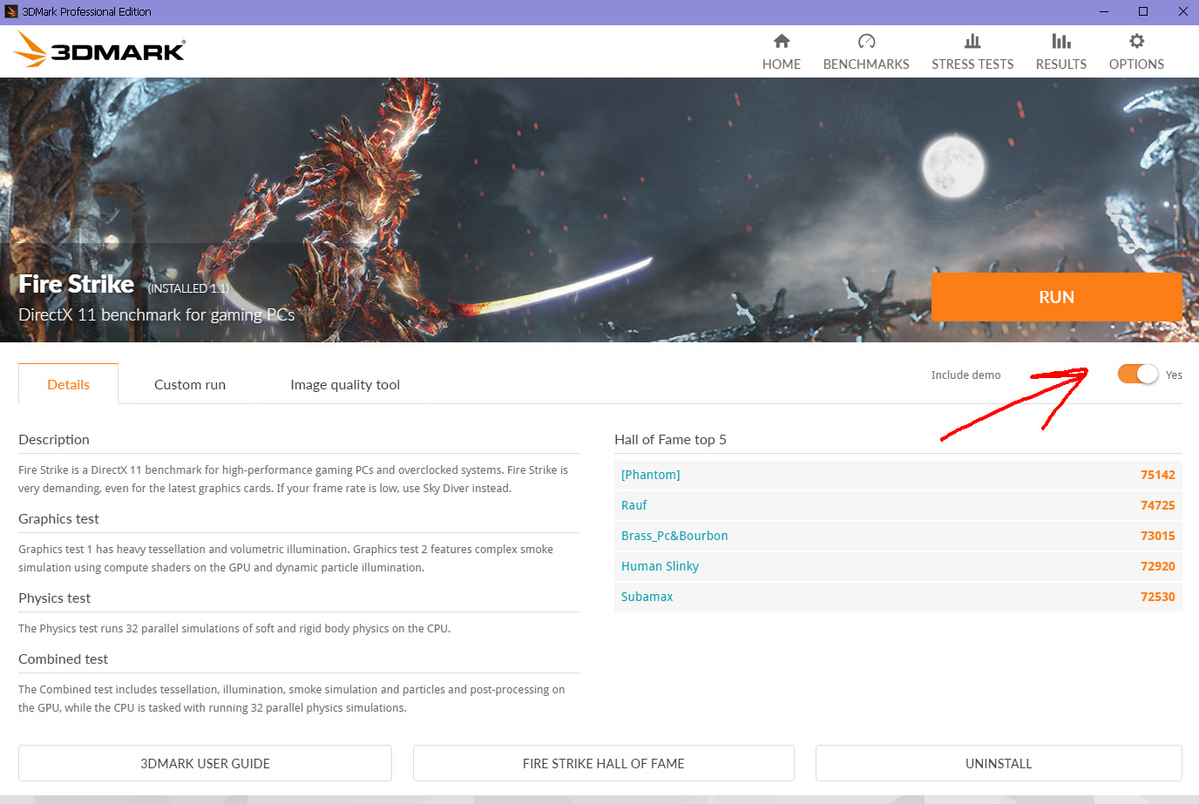Screen dimensions: 1199x804
Task: Open Stress Tests via bar chart icon
Action: click(x=972, y=41)
